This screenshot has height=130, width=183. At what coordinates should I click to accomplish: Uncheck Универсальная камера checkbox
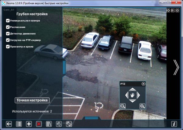pos(8,21)
